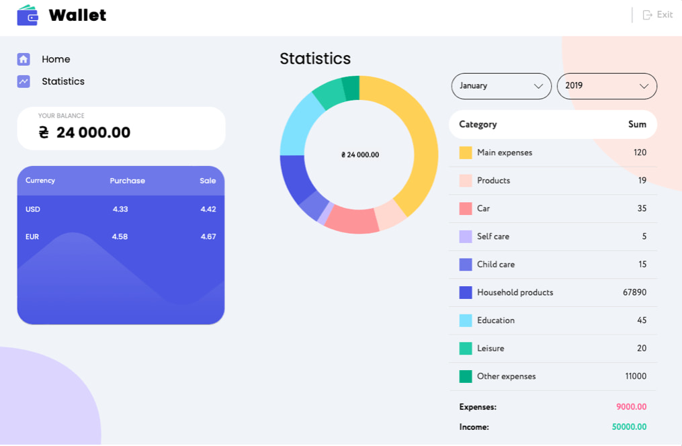Click the Child care purple swatch
The width and height of the screenshot is (682, 446).
tap(466, 265)
